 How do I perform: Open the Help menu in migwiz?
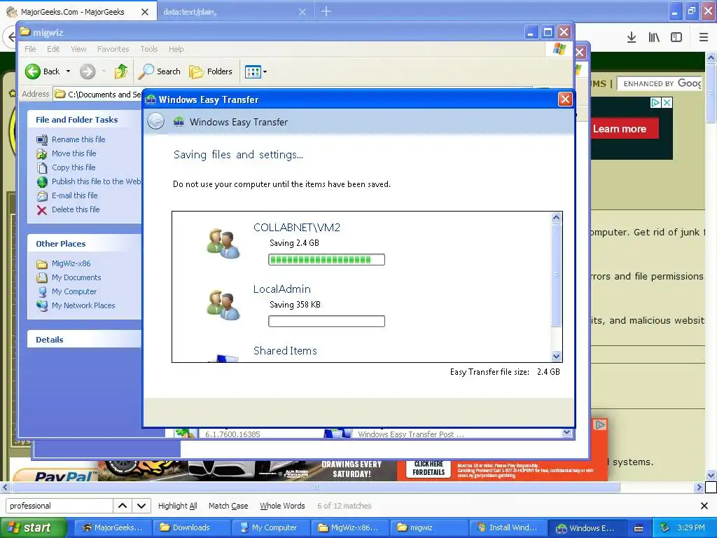click(176, 49)
